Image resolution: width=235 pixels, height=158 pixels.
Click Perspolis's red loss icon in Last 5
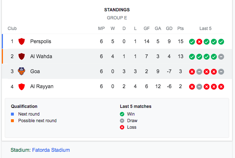tap(199, 42)
